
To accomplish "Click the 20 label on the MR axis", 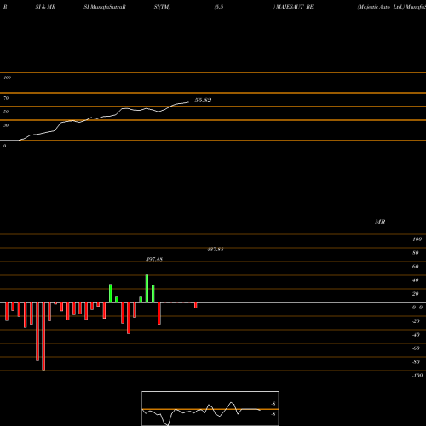I will (x=415, y=294).
